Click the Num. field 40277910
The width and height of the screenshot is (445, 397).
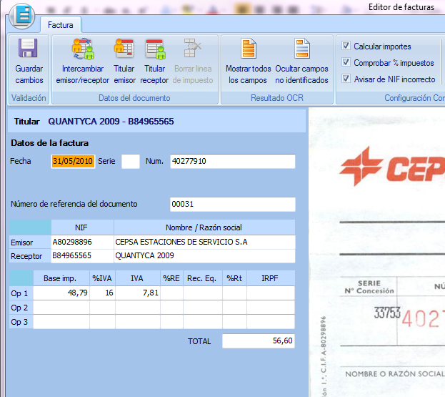[x=233, y=161]
